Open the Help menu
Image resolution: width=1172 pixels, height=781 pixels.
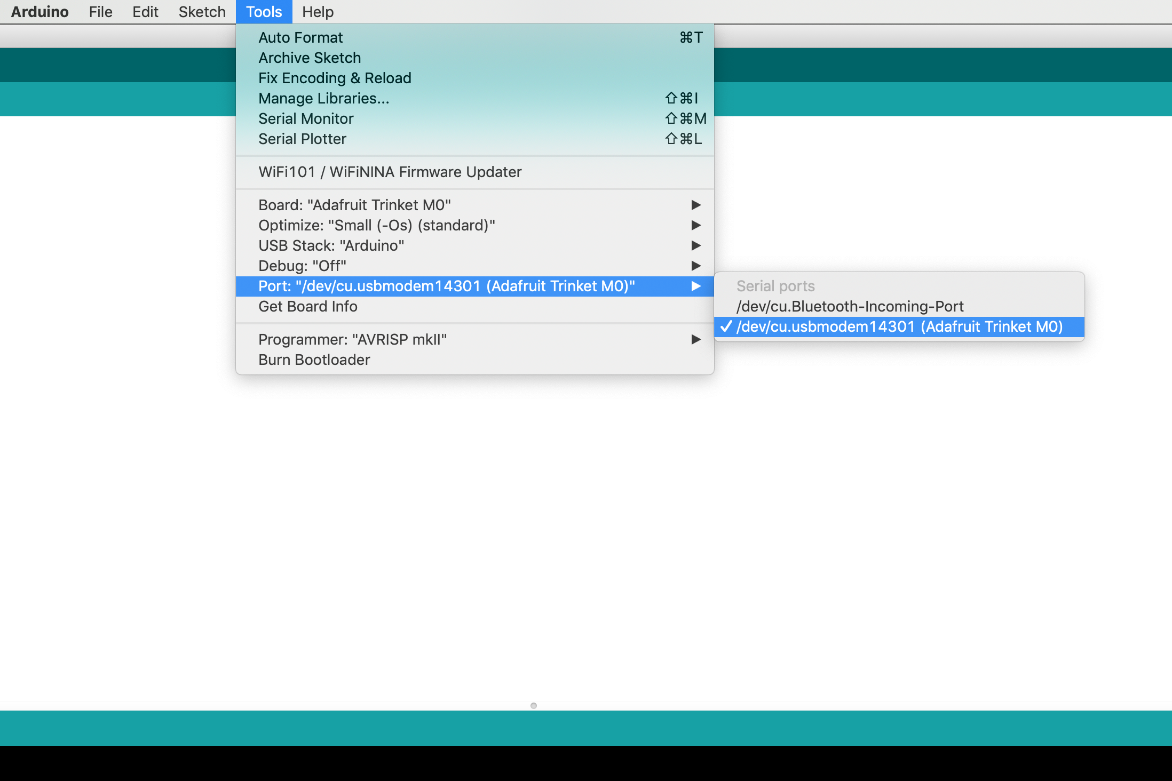coord(318,12)
